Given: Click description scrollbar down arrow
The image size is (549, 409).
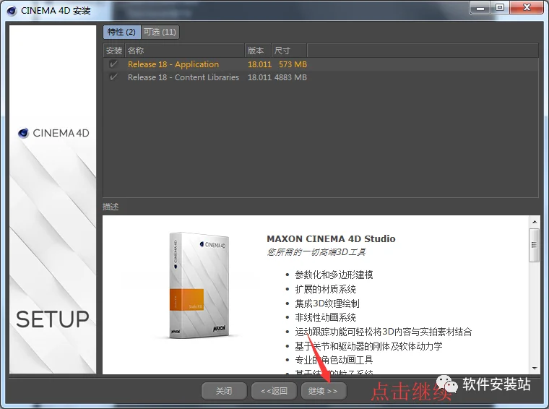Looking at the screenshot, I should tap(535, 368).
